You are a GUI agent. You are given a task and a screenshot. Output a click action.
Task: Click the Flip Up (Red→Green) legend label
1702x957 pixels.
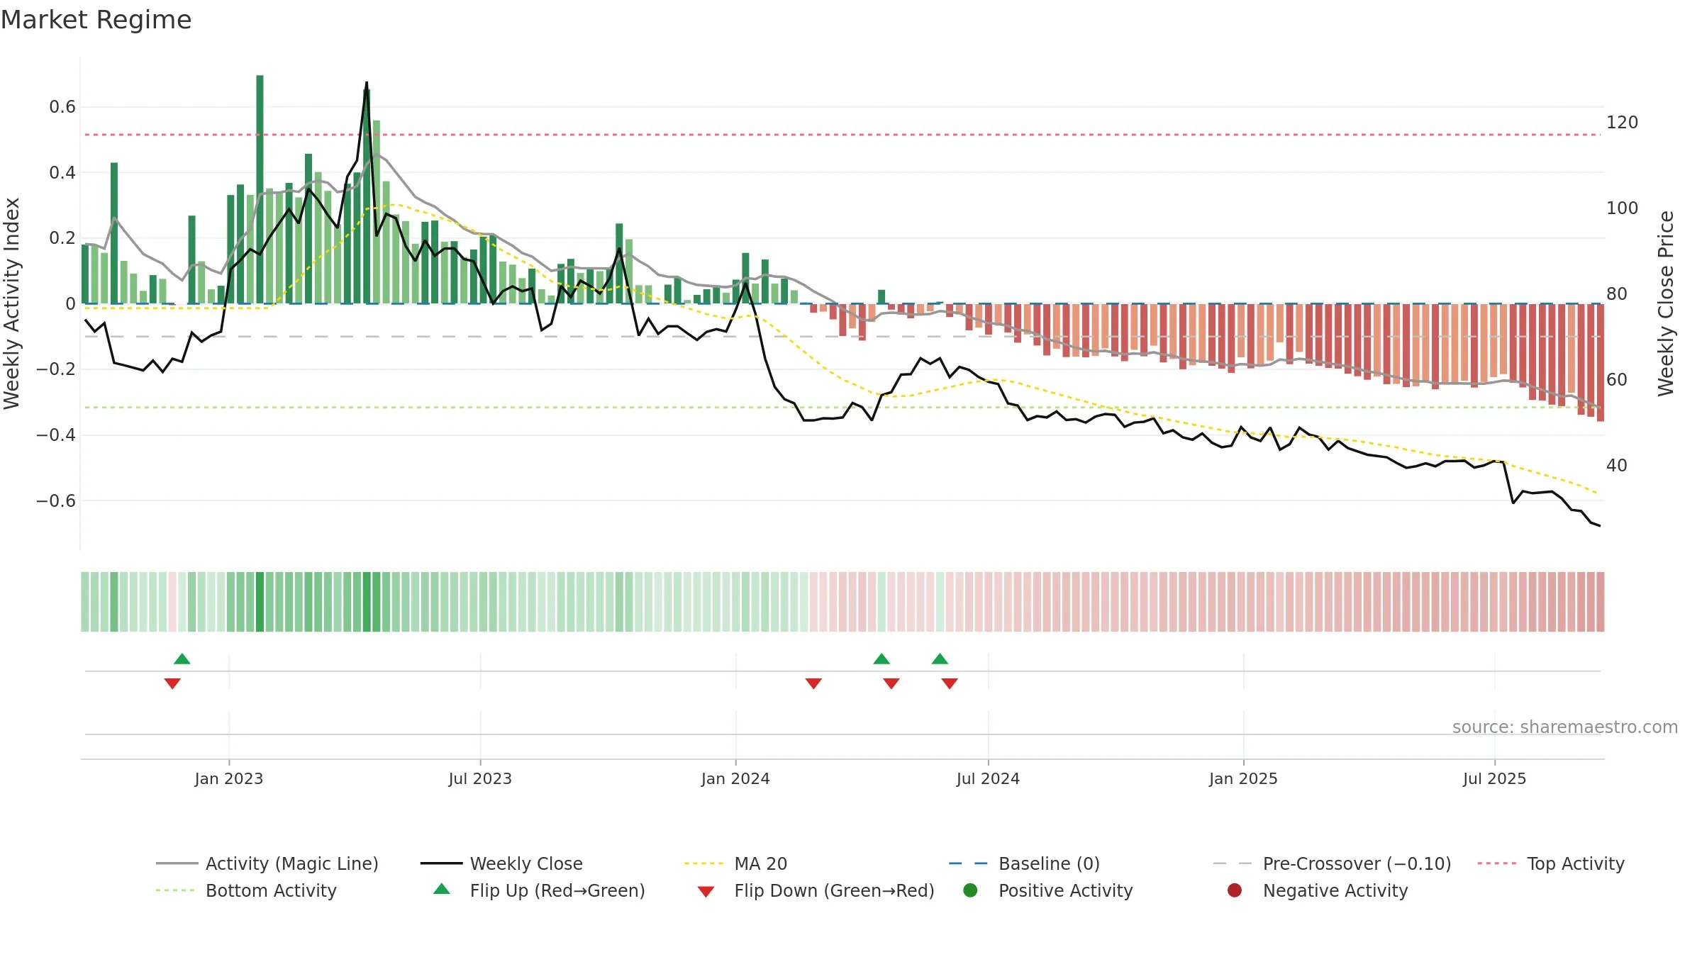click(557, 890)
